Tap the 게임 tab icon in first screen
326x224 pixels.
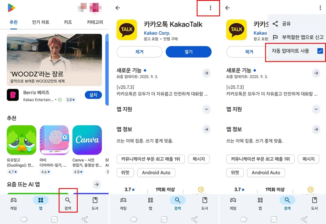click(13, 200)
